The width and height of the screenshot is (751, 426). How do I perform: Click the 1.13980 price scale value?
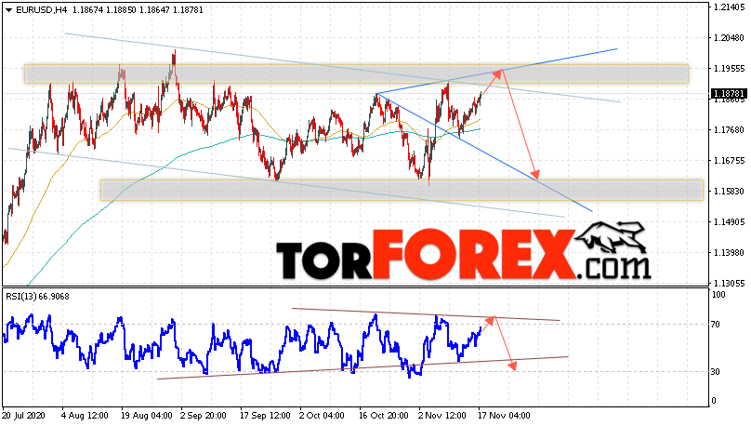tap(729, 253)
